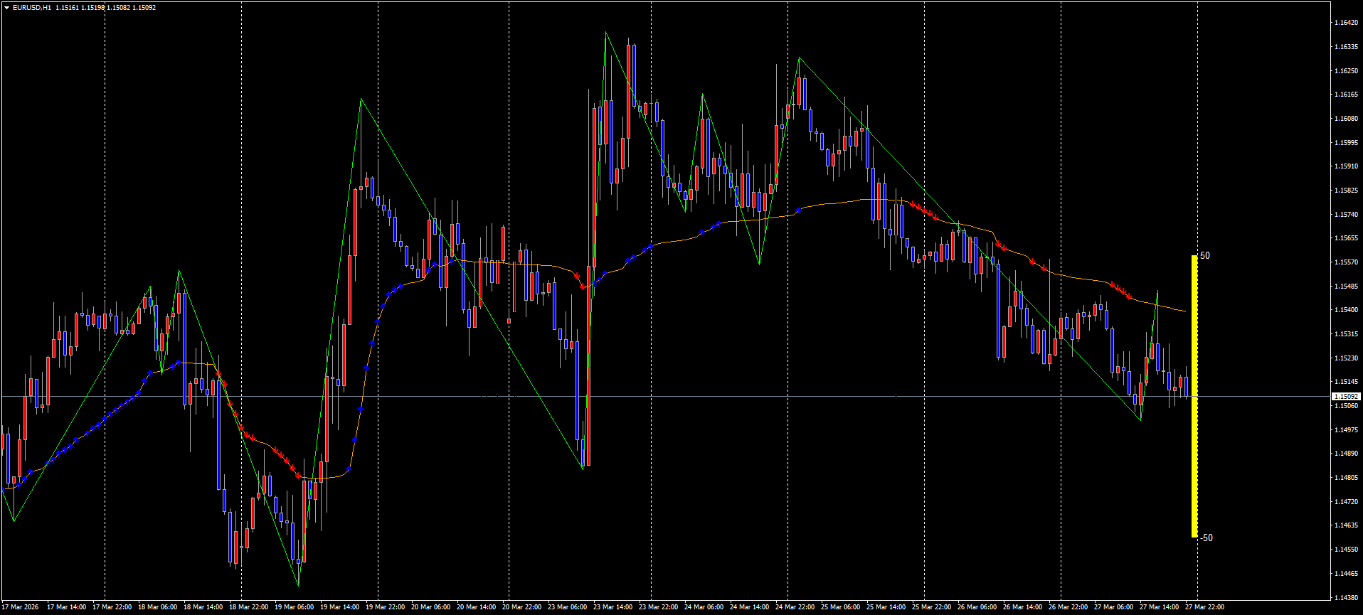Click the last blue candle on the chart
The height and width of the screenshot is (615, 1363).
click(1186, 387)
